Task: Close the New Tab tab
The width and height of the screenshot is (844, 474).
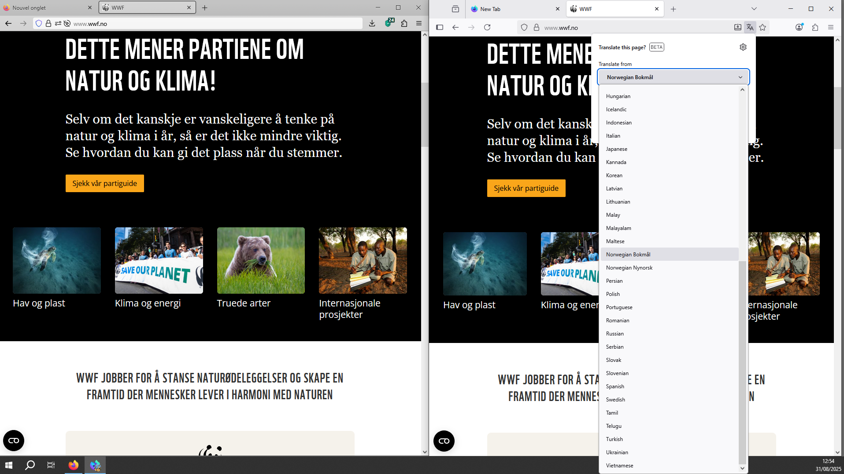Action: 558,9
